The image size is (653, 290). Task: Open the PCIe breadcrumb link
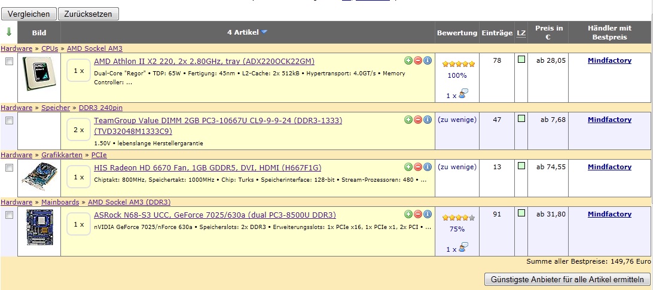point(99,155)
